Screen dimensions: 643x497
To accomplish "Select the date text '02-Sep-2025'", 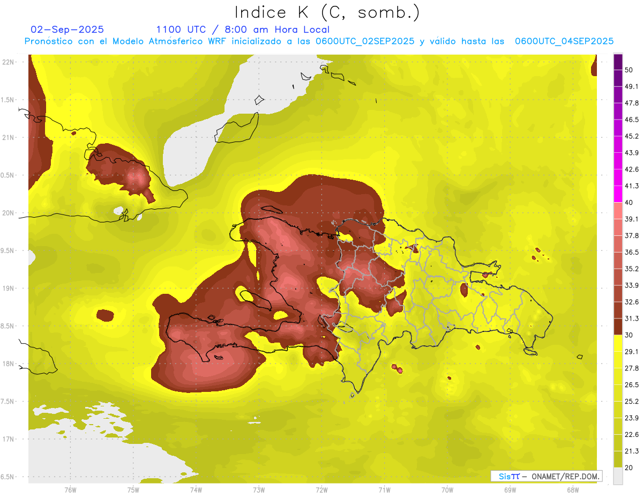I will [x=68, y=29].
